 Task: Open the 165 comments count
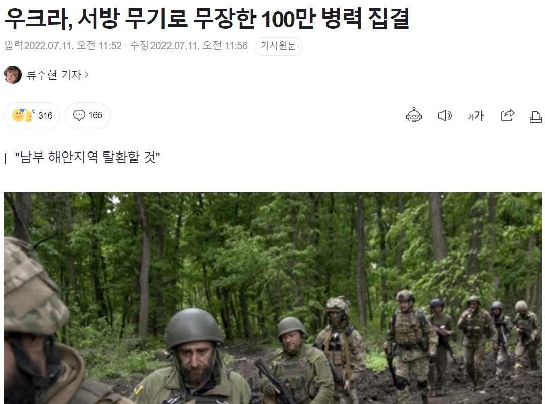click(x=95, y=115)
